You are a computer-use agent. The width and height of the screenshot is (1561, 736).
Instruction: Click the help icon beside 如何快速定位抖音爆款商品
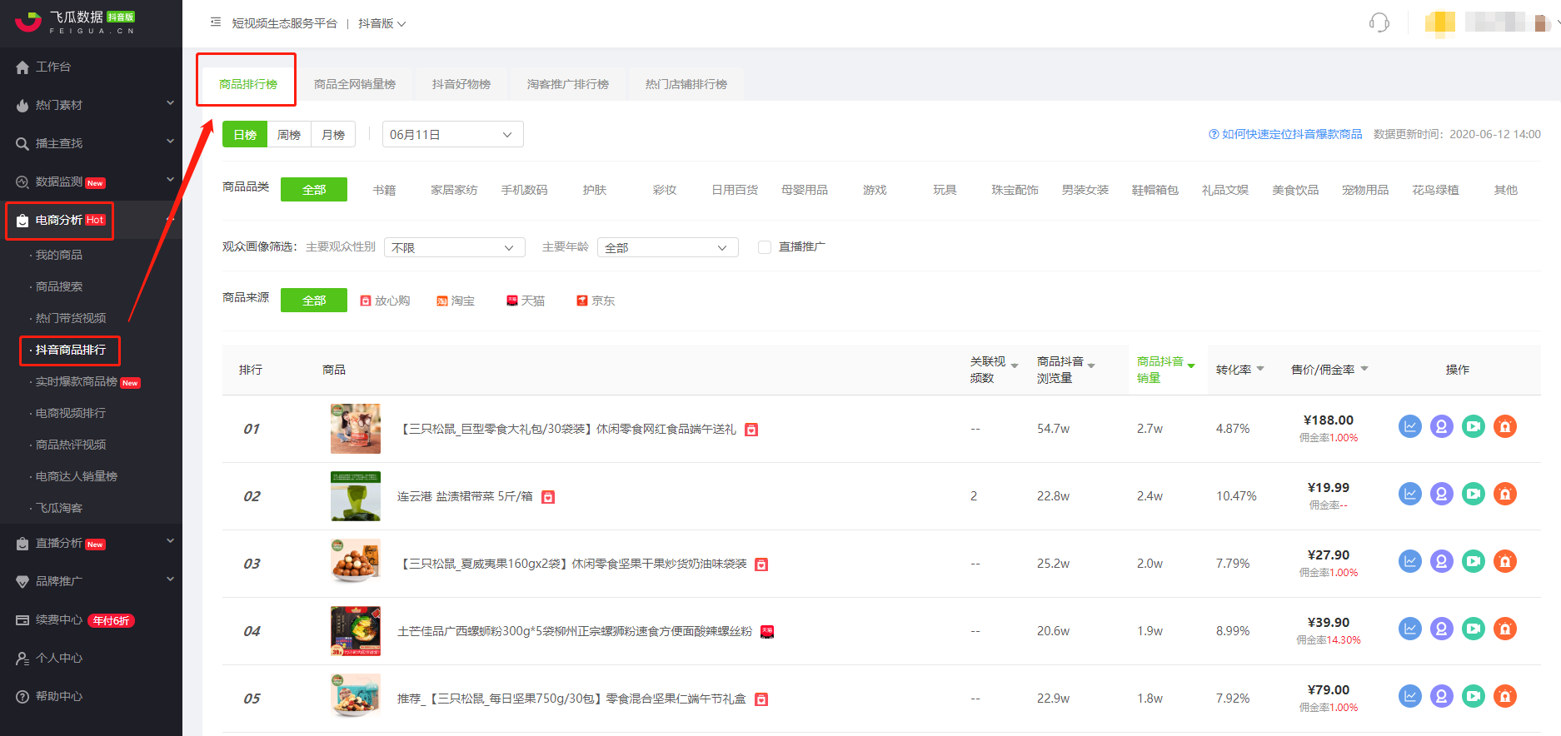pyautogui.click(x=1214, y=134)
